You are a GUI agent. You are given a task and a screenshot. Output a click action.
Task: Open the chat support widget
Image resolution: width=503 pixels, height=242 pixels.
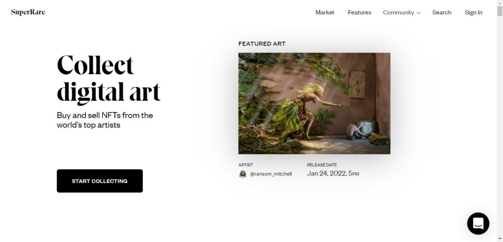(x=478, y=223)
